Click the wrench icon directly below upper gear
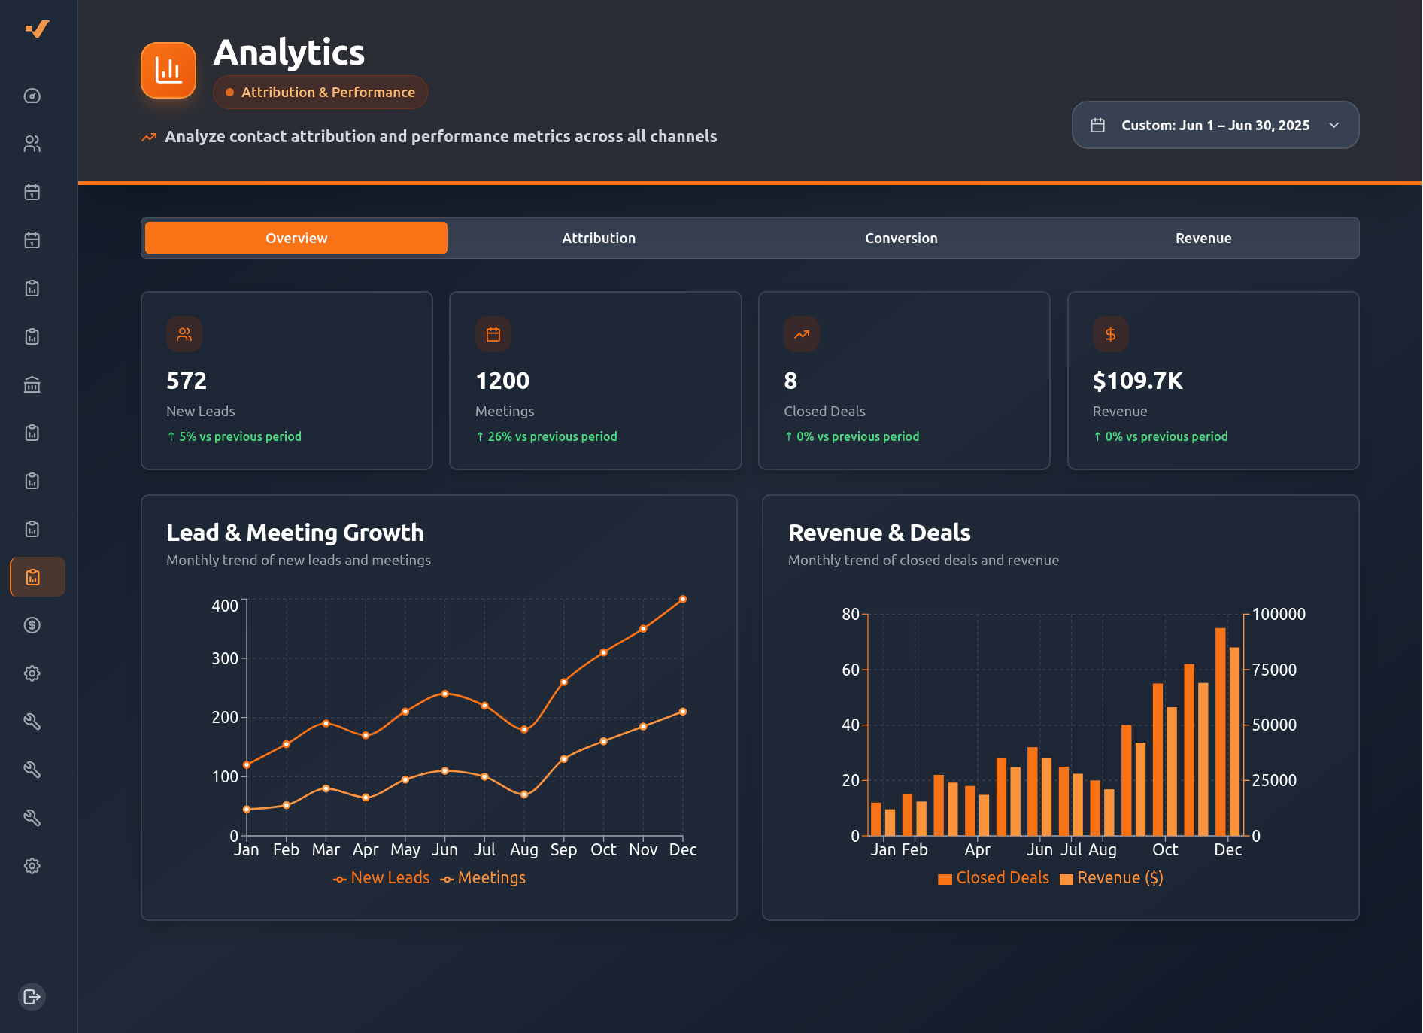The image size is (1423, 1033). click(x=32, y=722)
